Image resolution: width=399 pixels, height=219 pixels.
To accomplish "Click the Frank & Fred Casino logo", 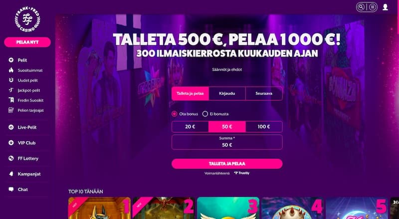I will tap(27, 20).
